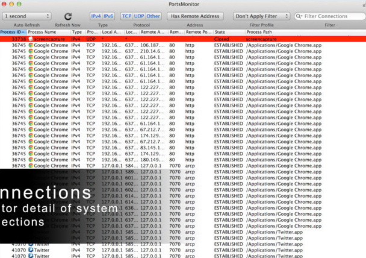Toggle the UDP protocol filter in the toolbar
366x258 pixels.
[x=139, y=16]
